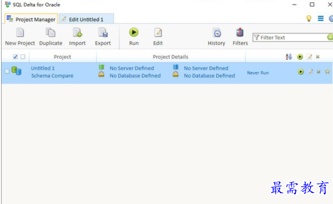Click the Filter Text green apply icon

click(x=330, y=37)
